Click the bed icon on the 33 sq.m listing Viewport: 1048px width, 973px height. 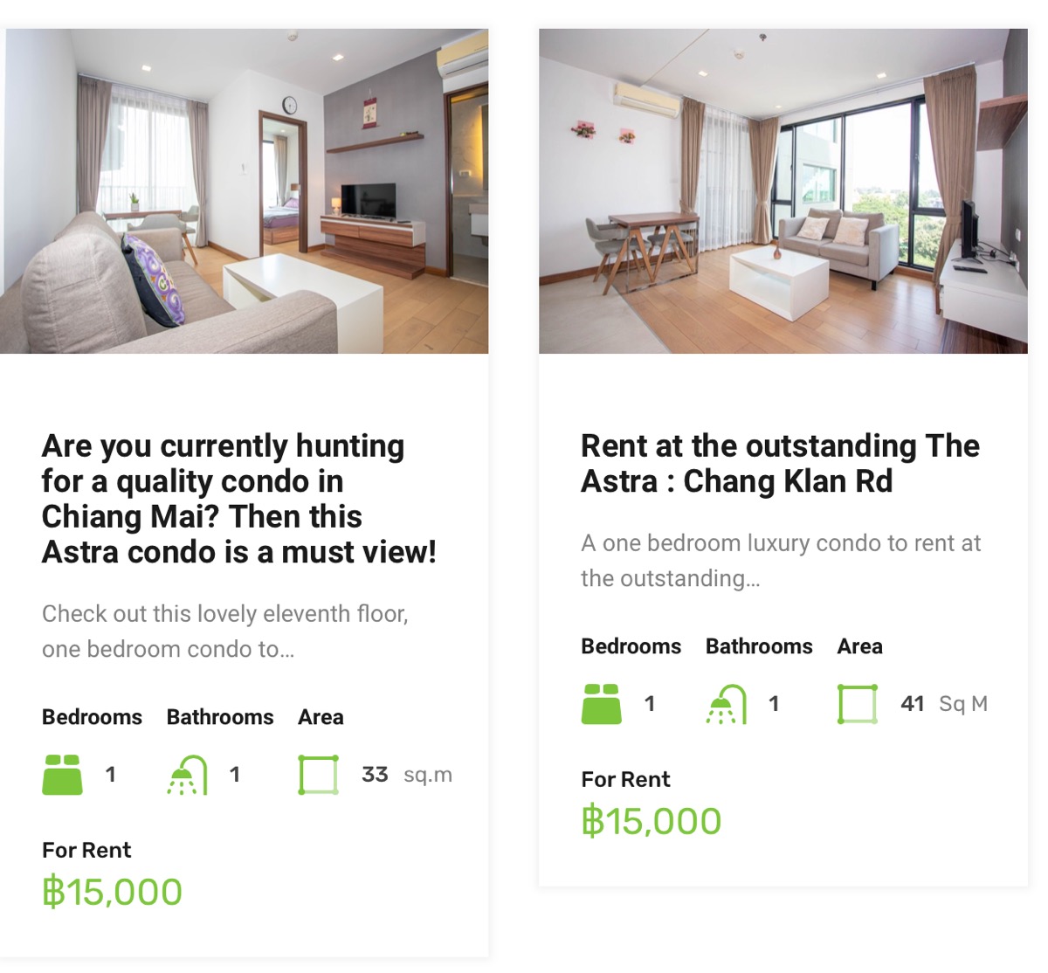pyautogui.click(x=62, y=775)
